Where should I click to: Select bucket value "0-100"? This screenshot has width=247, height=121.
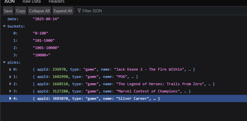coord(40,33)
